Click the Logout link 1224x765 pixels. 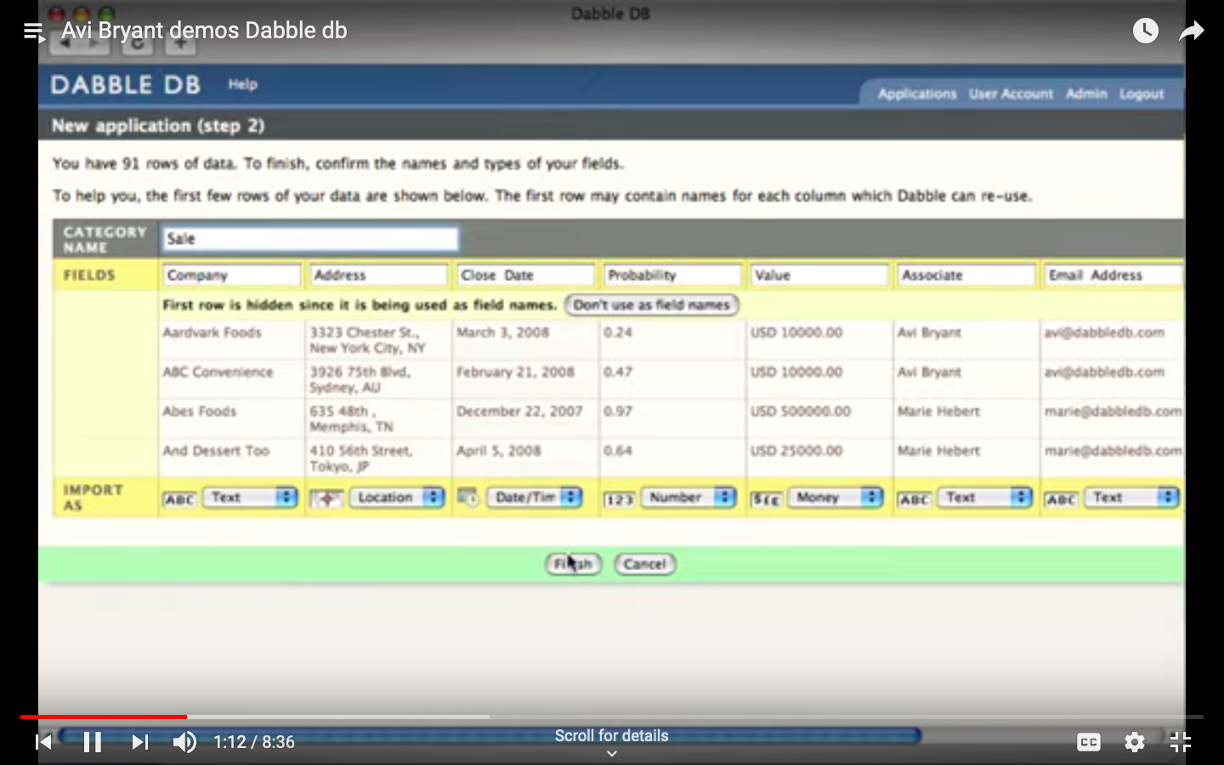point(1142,93)
